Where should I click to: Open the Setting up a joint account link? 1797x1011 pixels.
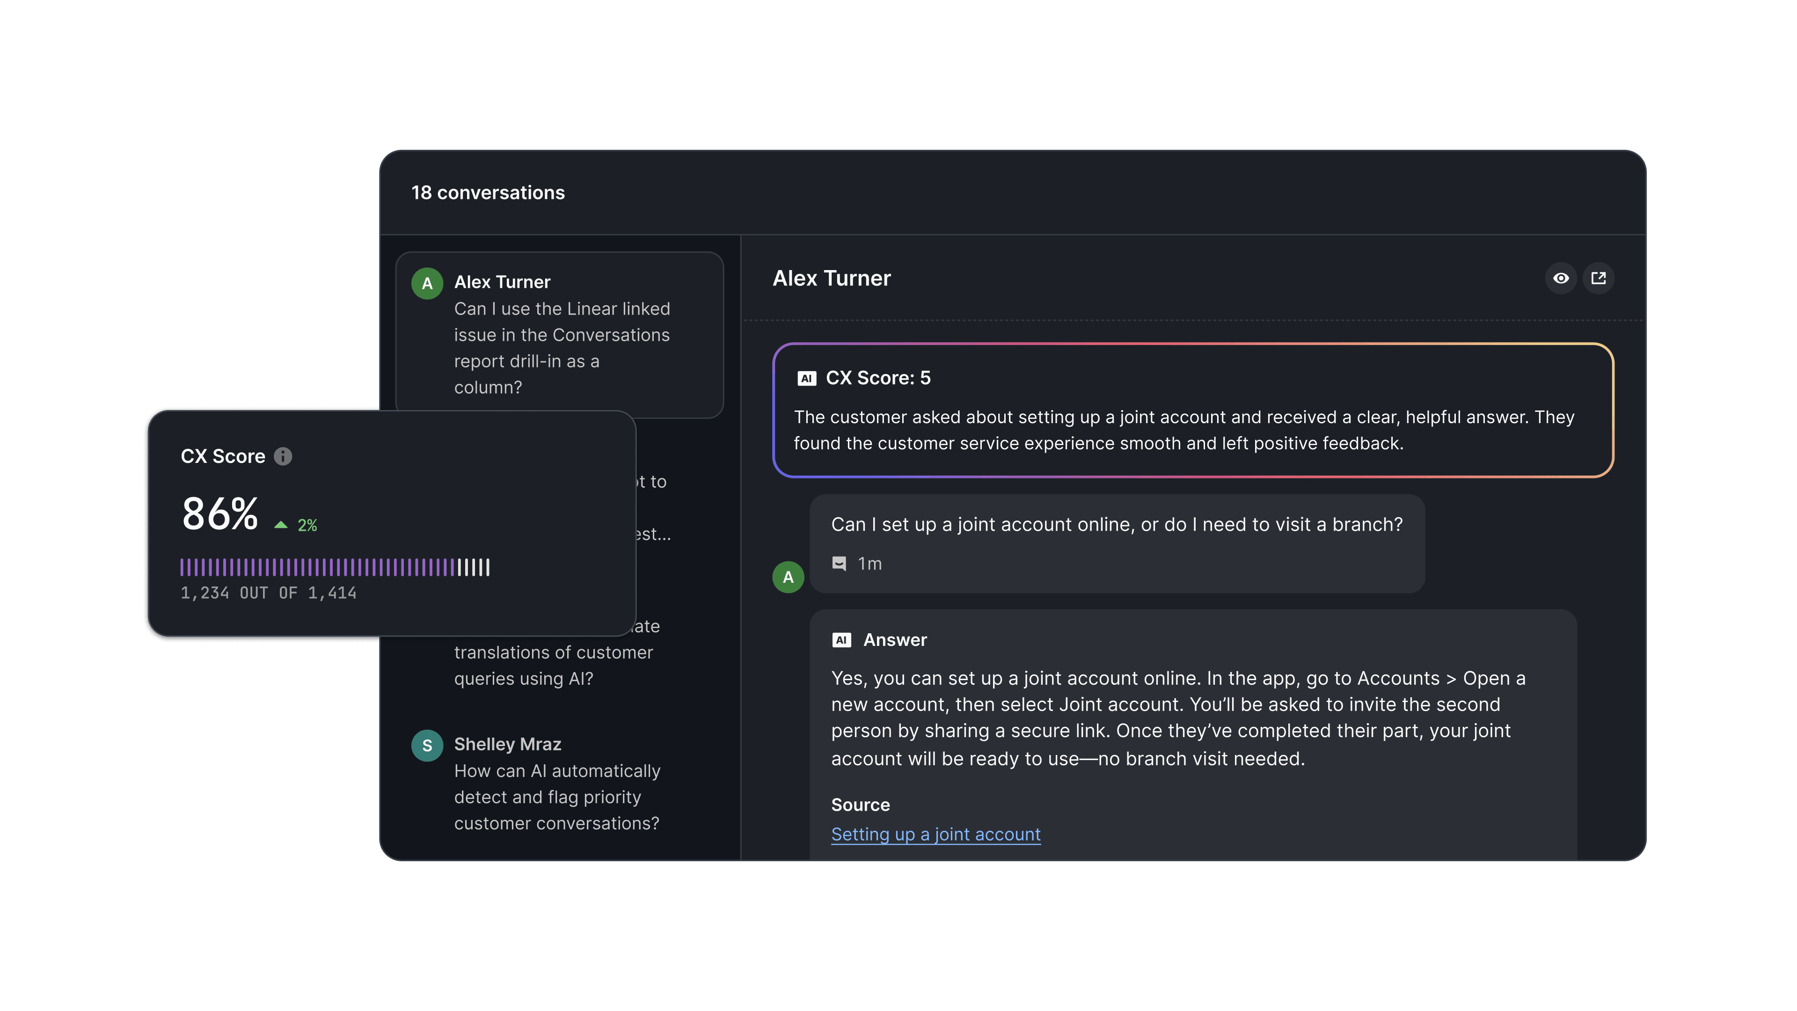[x=935, y=835]
